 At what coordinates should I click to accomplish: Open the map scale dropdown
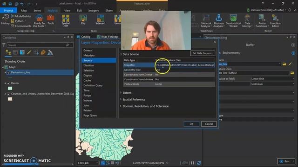97,163
